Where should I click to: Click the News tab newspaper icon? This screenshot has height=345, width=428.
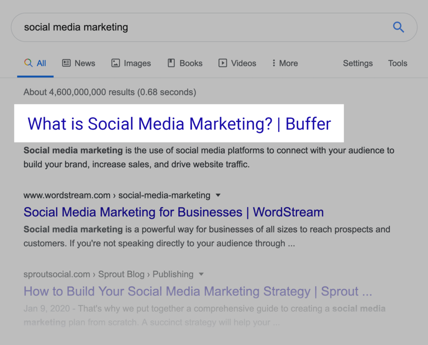(x=66, y=63)
